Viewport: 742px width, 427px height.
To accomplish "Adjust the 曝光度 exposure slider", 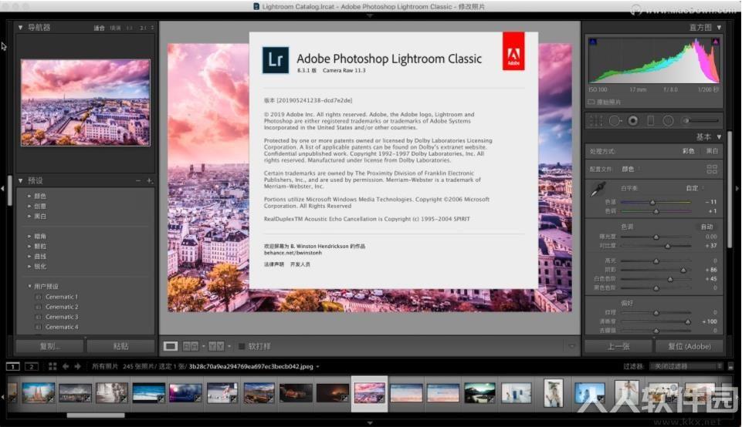I will pos(656,237).
